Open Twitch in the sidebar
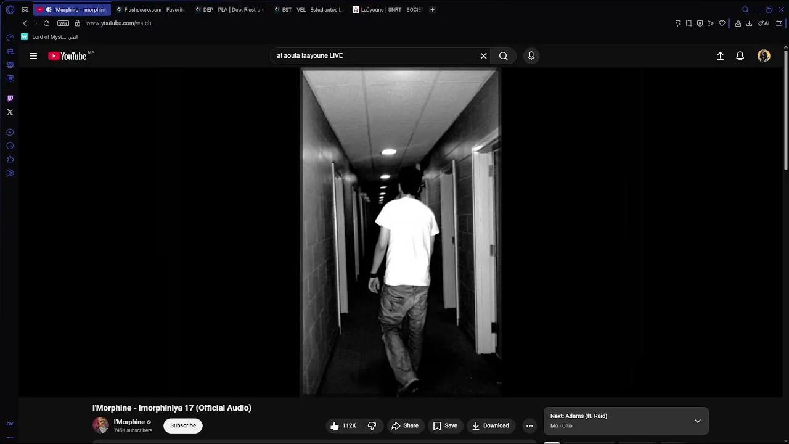This screenshot has height=444, width=789. click(x=10, y=98)
